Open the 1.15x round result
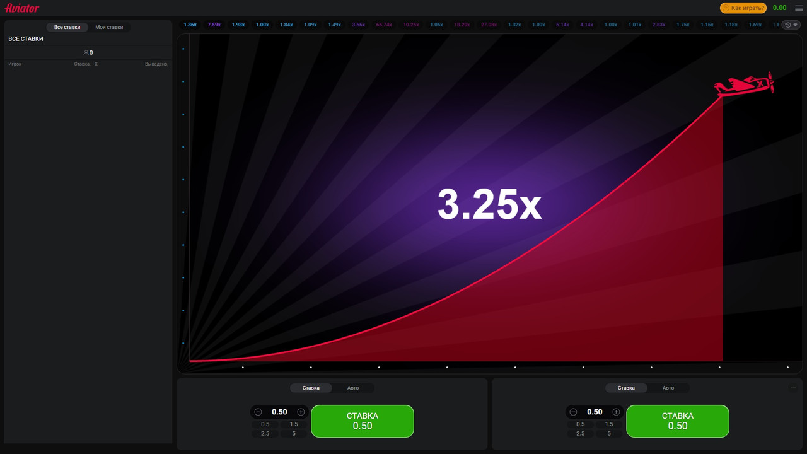The image size is (807, 454). point(707,25)
